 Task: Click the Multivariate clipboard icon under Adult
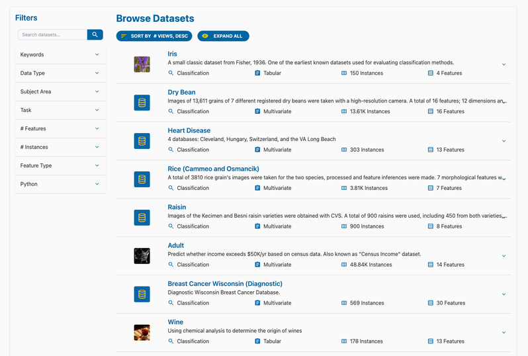(x=257, y=265)
